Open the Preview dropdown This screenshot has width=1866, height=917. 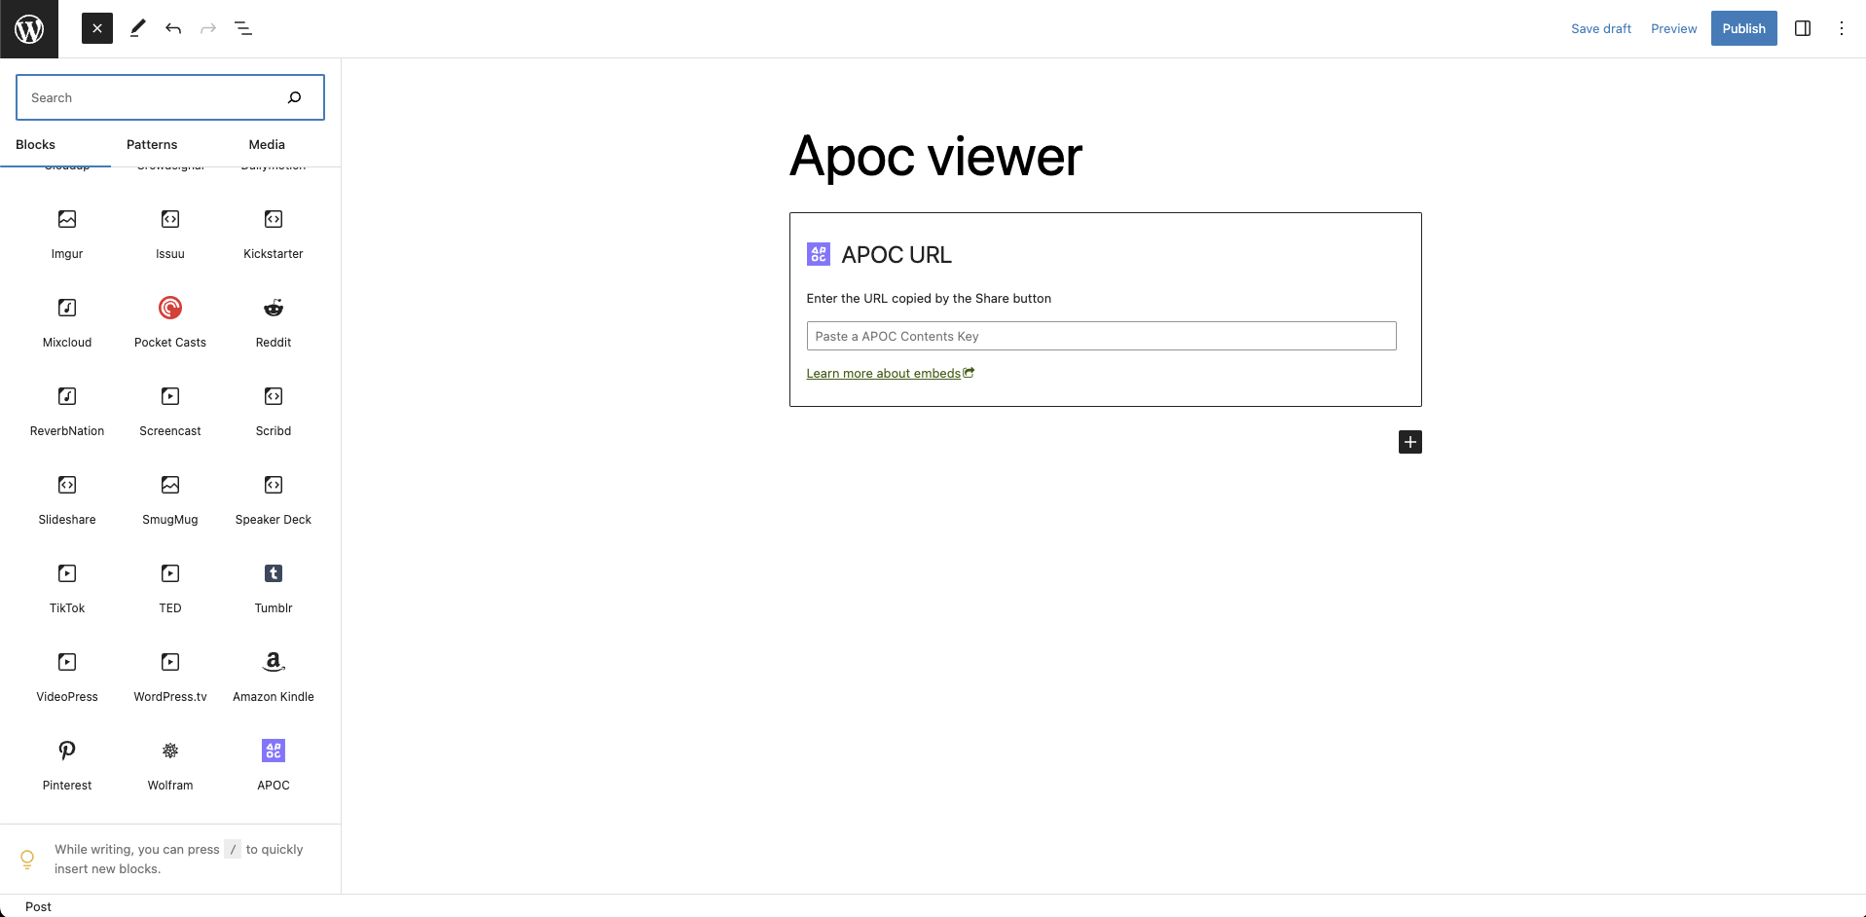1673,29
